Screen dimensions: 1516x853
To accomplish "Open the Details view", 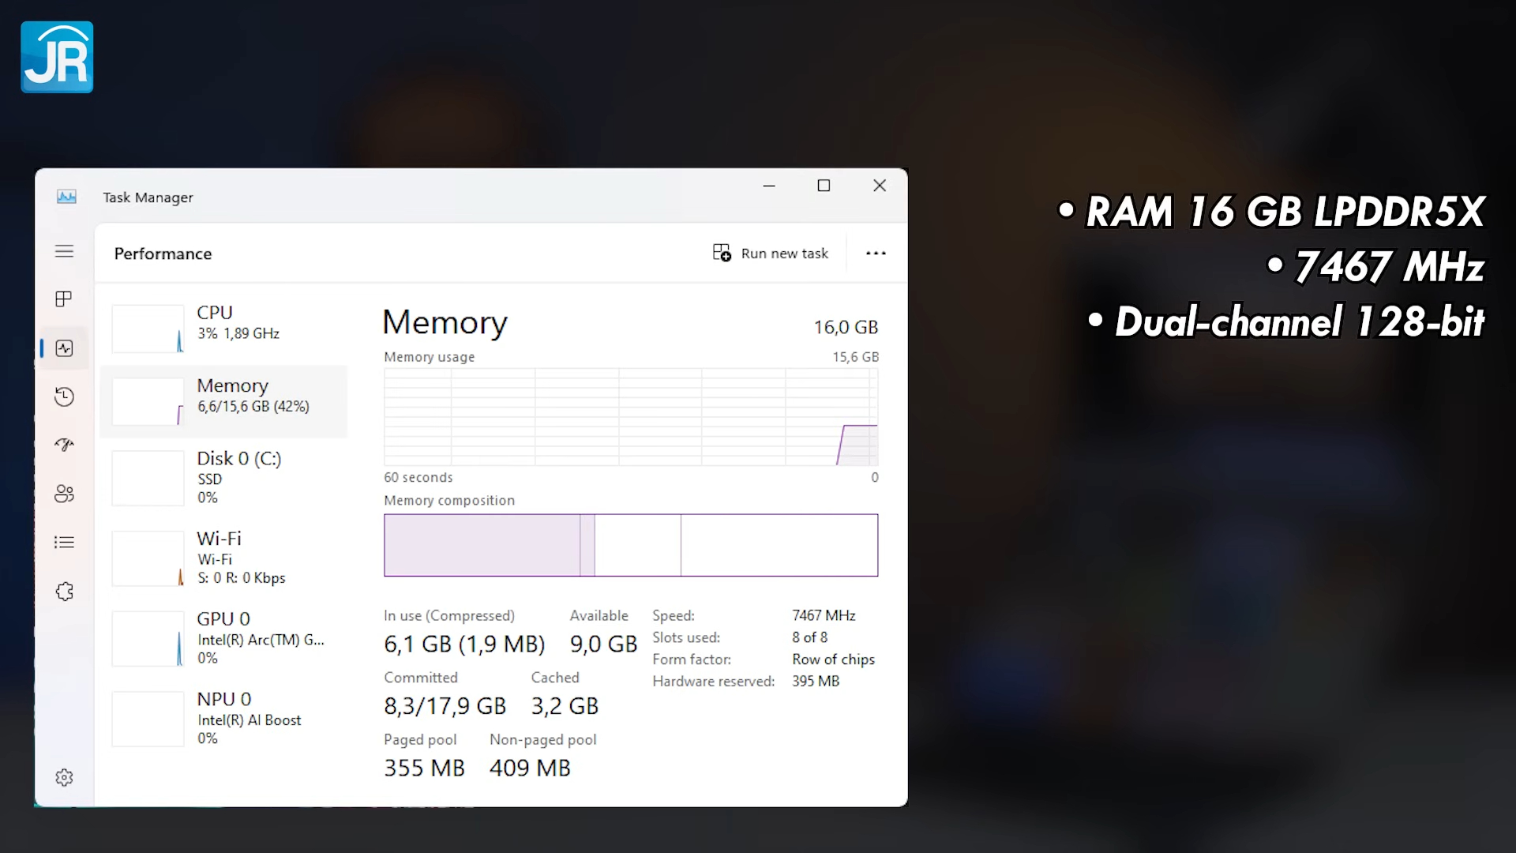I will point(64,543).
